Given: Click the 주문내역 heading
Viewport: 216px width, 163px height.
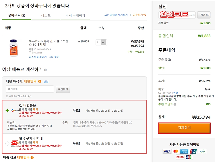Looking at the screenshot, I should 167,50.
